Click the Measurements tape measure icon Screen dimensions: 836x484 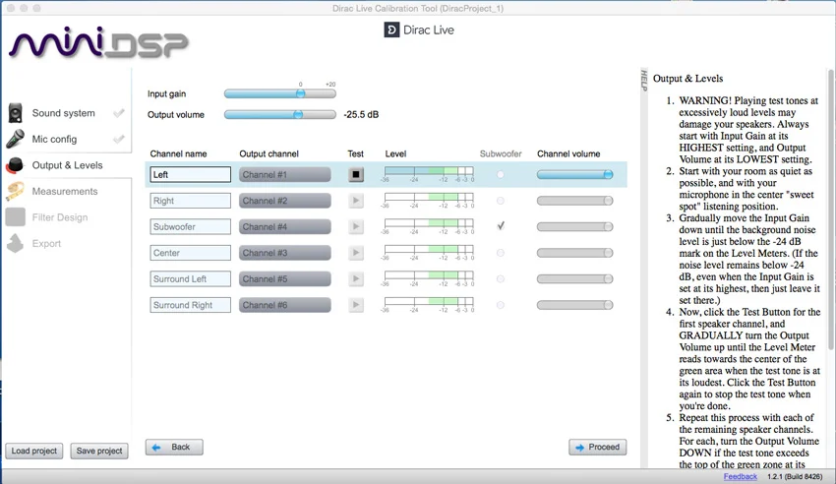click(15, 192)
